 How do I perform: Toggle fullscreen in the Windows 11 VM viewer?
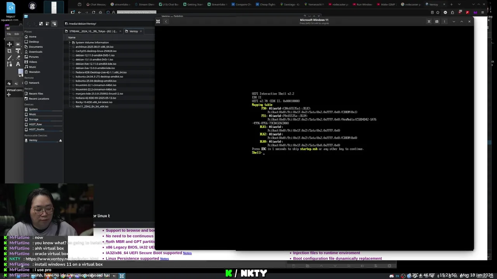[429, 22]
